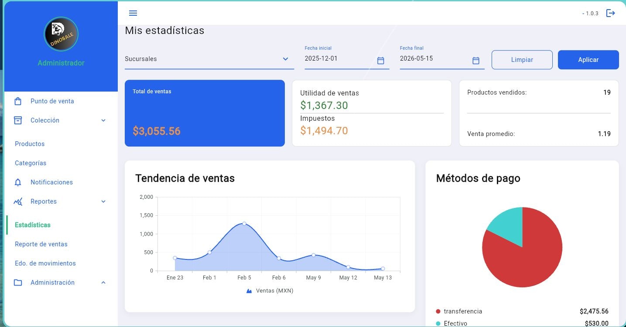Click the shopping bag icon for Punto de venta
The width and height of the screenshot is (626, 327).
click(x=18, y=101)
